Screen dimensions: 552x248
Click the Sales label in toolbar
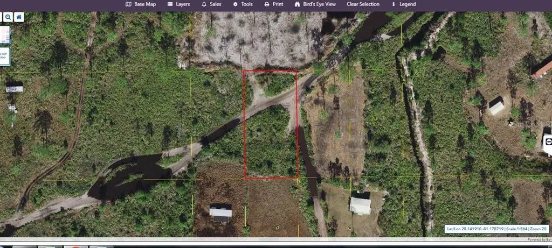click(x=215, y=4)
